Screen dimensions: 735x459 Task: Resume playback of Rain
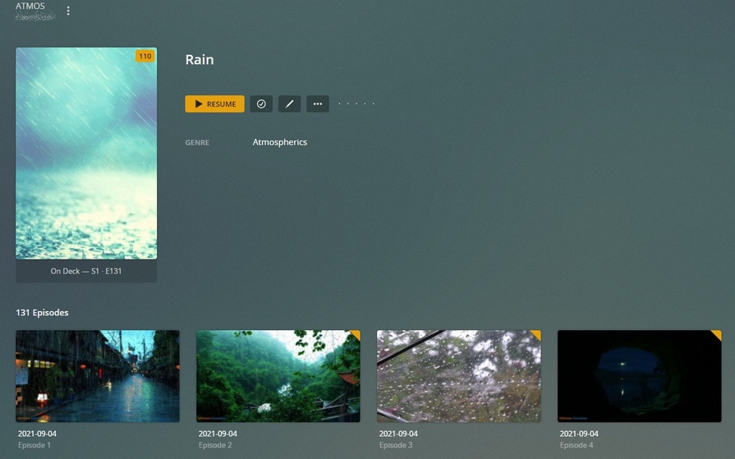214,103
